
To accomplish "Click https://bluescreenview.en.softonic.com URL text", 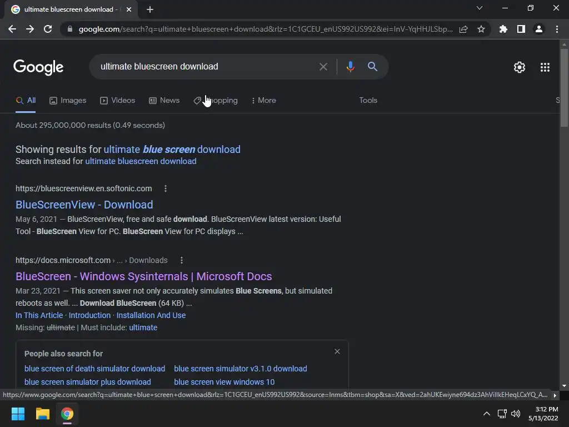I will coord(84,188).
